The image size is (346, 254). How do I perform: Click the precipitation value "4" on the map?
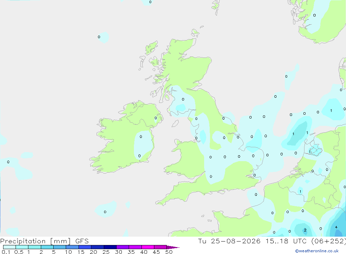point(336,227)
